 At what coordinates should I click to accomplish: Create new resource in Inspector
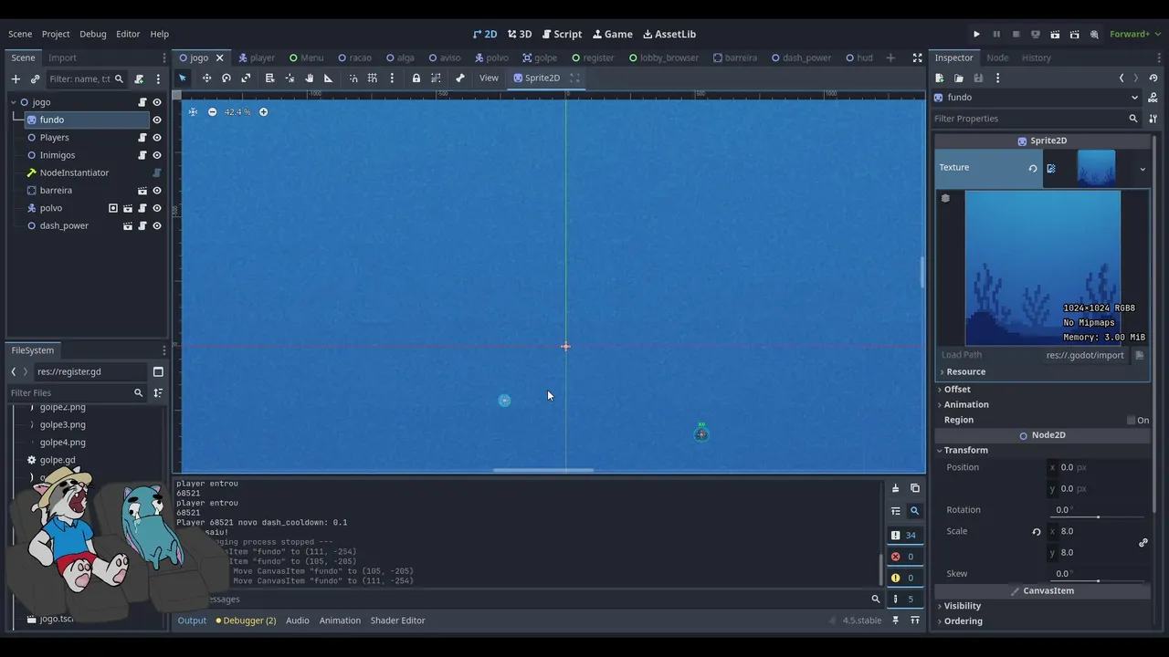[x=940, y=78]
